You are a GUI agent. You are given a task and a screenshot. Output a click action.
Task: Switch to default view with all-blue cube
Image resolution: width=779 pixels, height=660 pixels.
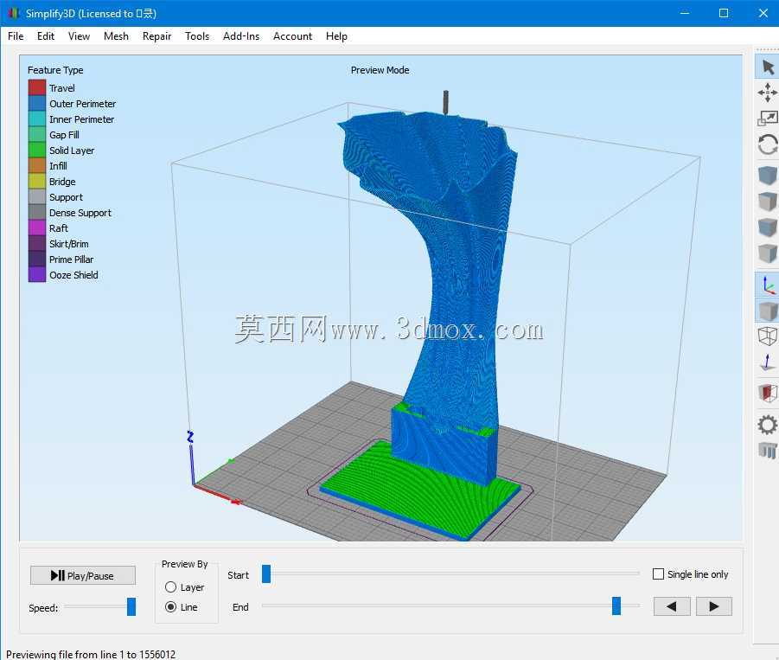[x=768, y=175]
